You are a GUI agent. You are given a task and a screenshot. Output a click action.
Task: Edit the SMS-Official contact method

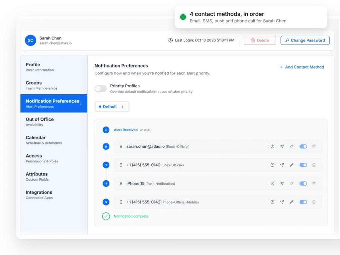pos(292,165)
